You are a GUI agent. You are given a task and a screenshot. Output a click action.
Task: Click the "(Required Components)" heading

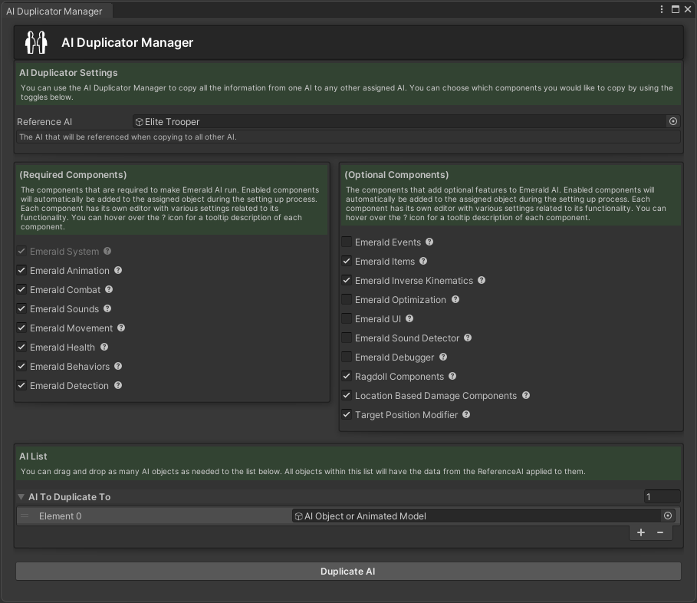click(73, 175)
